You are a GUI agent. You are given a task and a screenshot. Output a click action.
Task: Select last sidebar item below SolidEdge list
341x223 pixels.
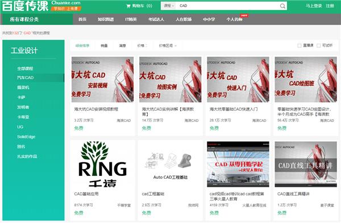pos(27,157)
